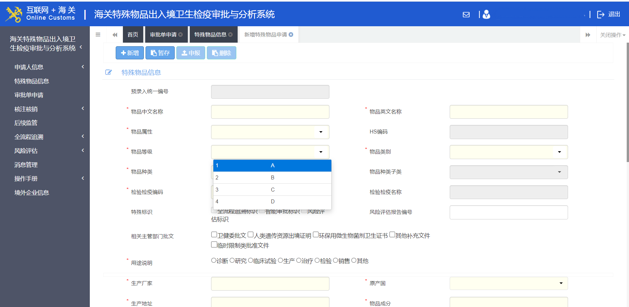Choose option B in 物品等级 list
The width and height of the screenshot is (629, 307).
click(x=272, y=177)
